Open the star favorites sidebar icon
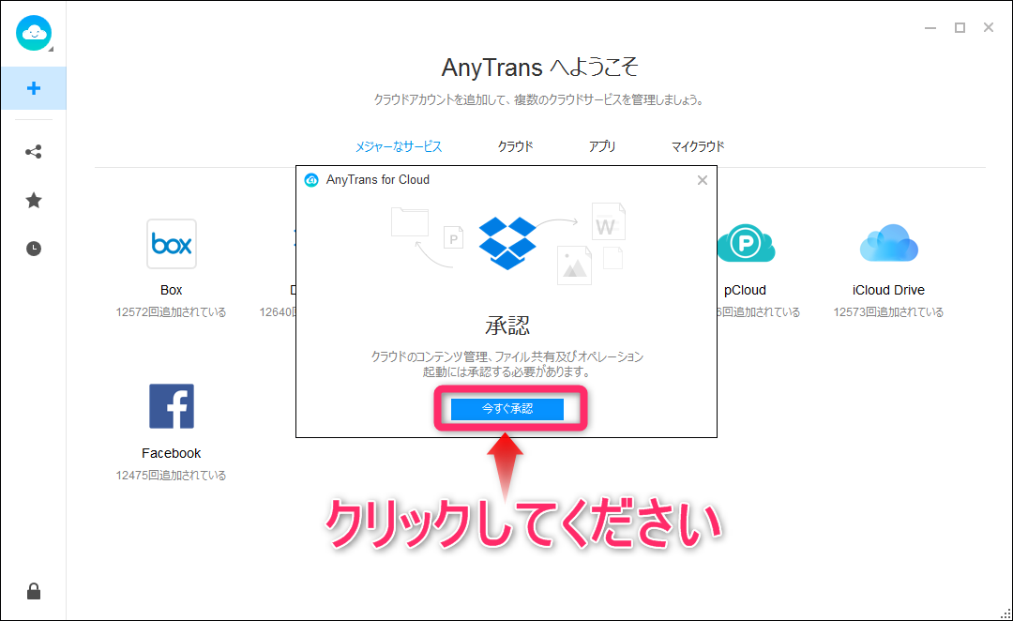Image resolution: width=1013 pixels, height=621 pixels. coord(34,201)
